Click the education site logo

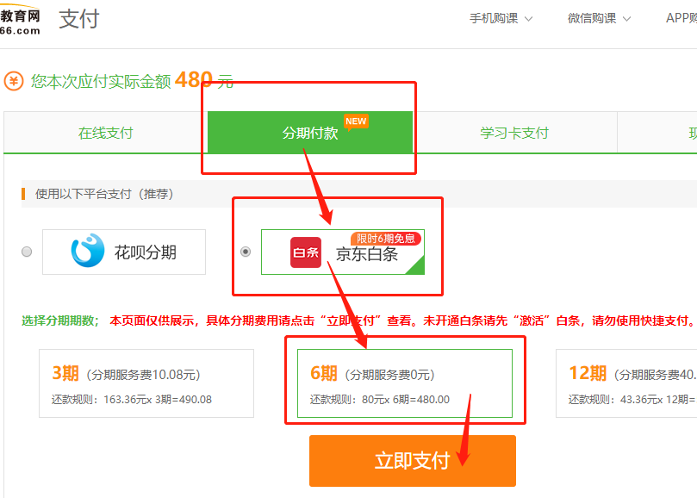[20, 21]
